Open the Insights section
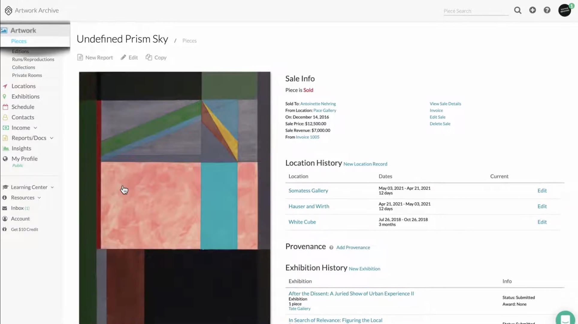This screenshot has width=578, height=324. point(21,148)
